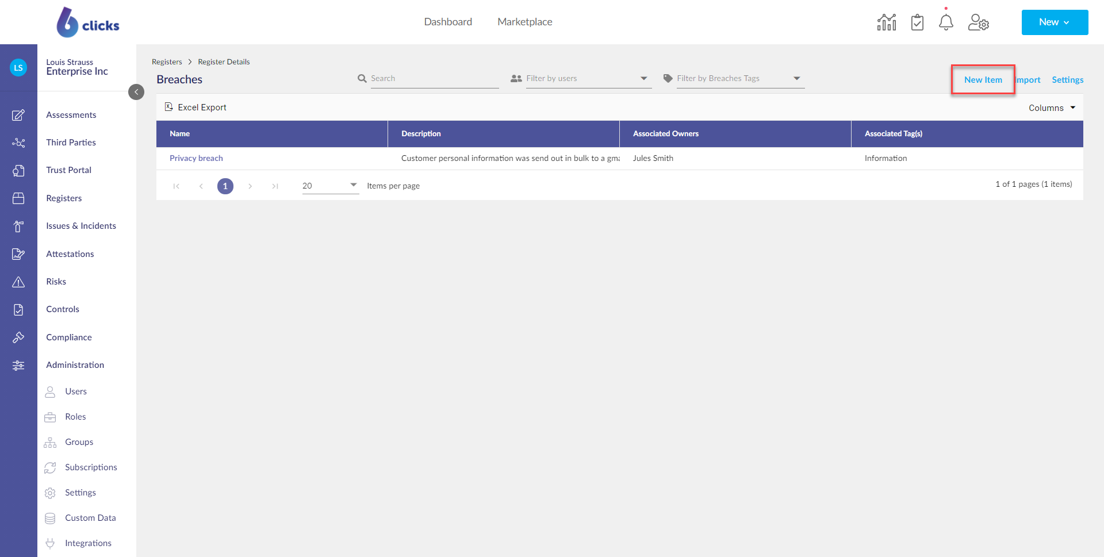The height and width of the screenshot is (557, 1104).
Task: Open the analytics chart icon in header
Action: 886,22
